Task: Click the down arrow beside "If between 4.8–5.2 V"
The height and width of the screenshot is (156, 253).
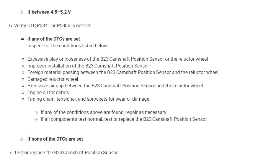Action: tap(22, 12)
